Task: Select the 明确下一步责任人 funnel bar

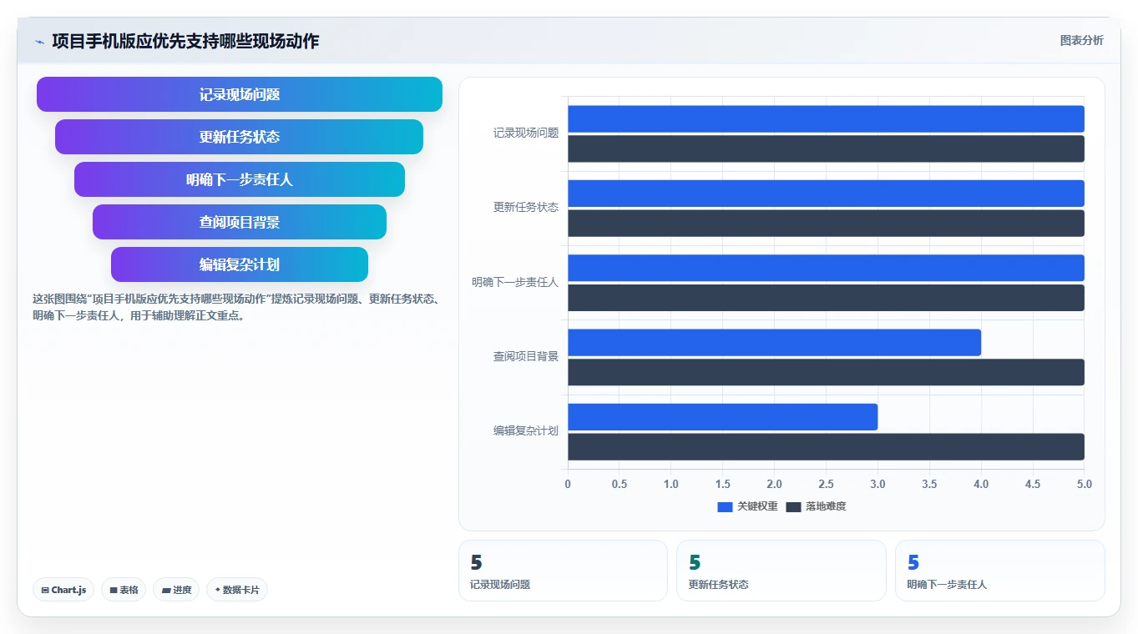Action: coord(240,179)
